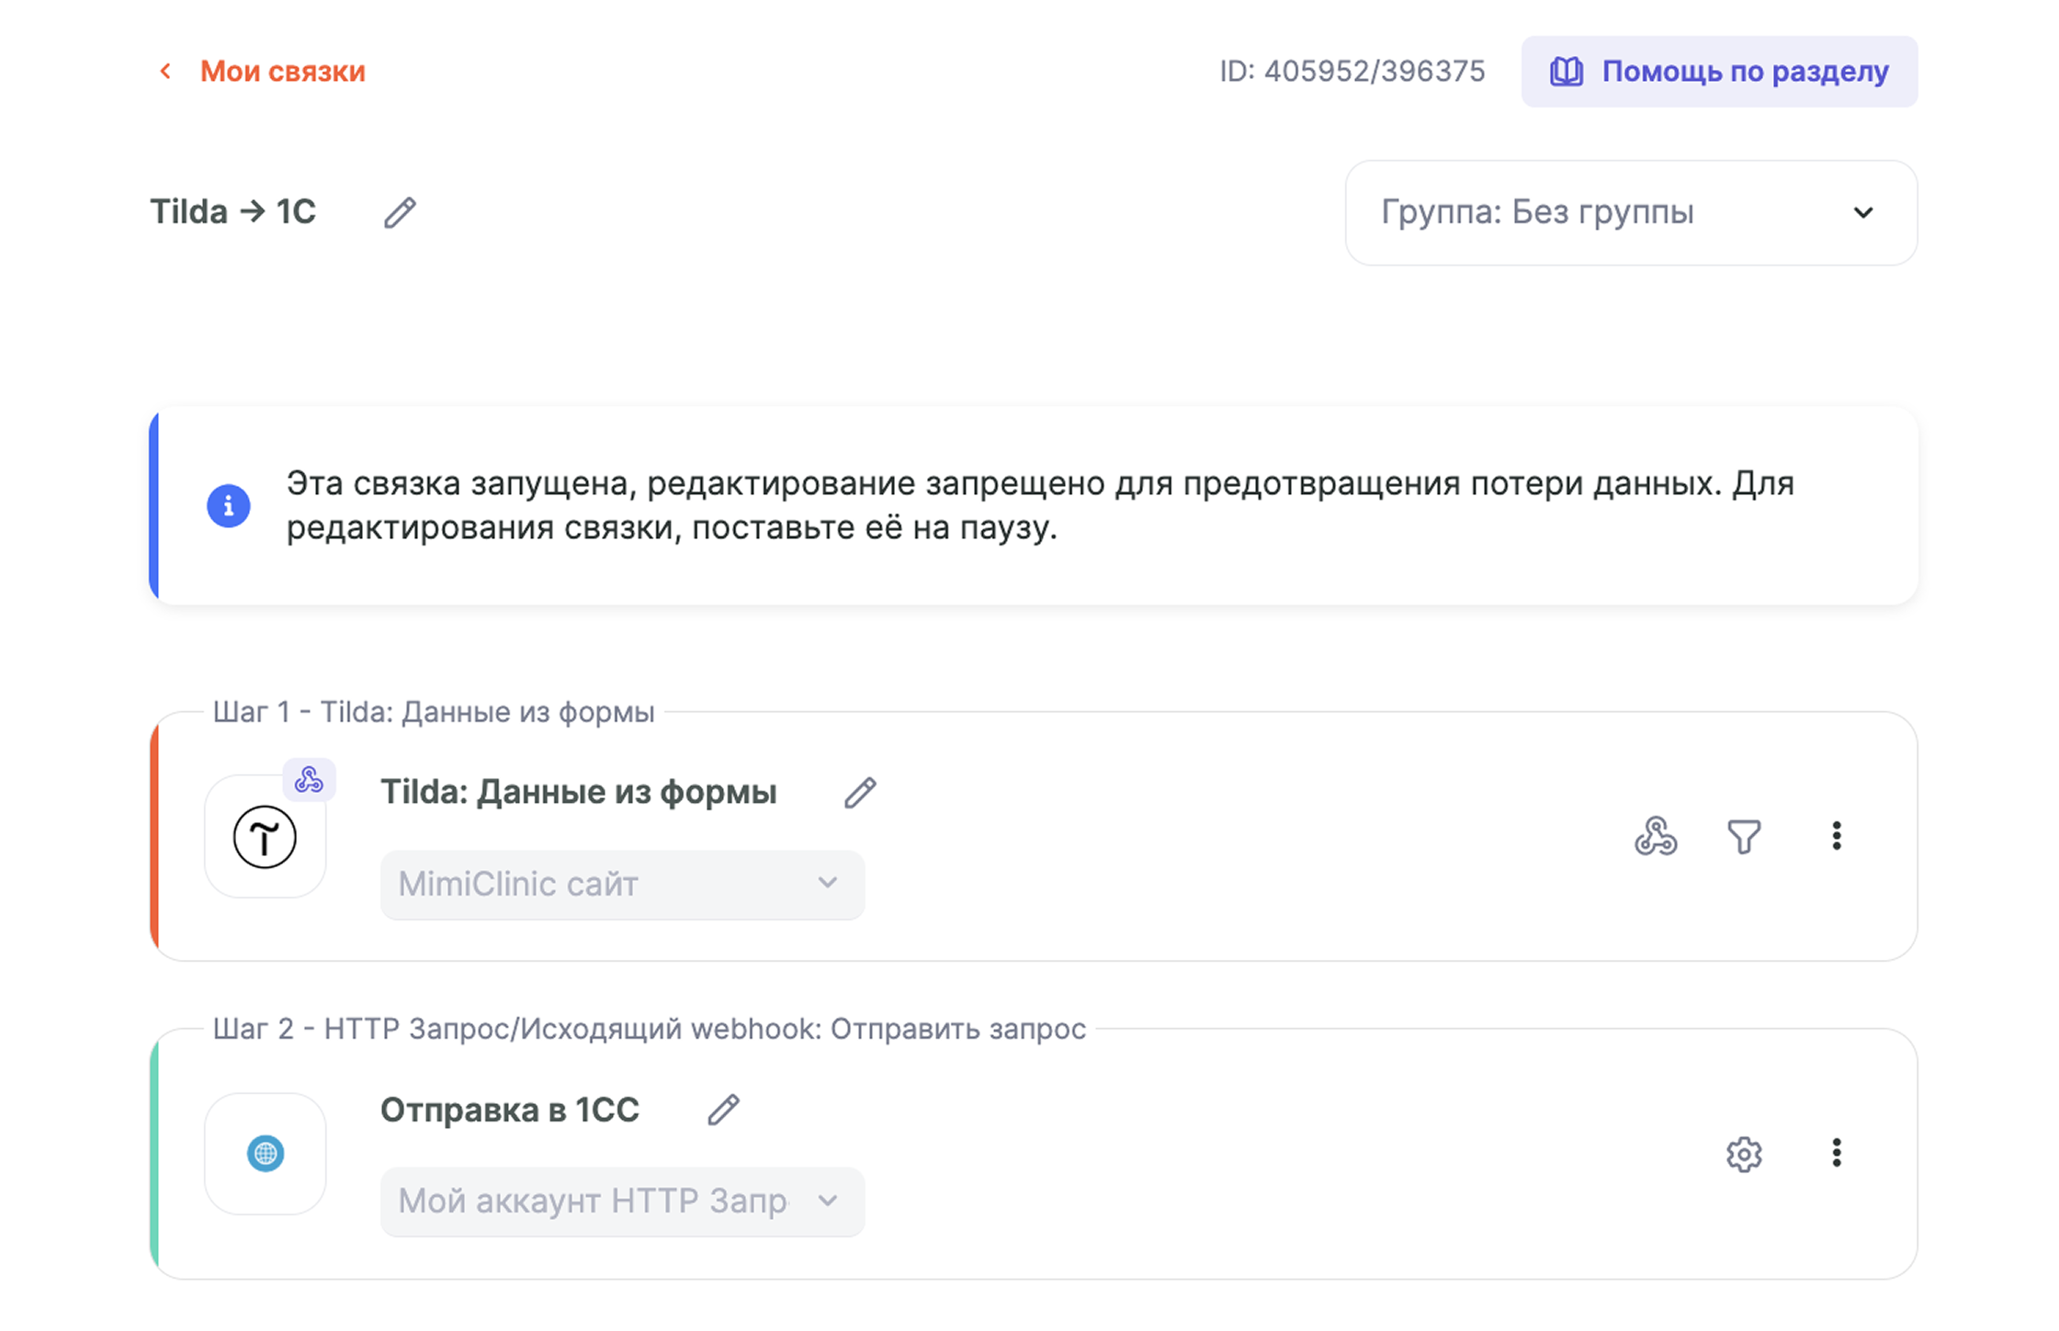
Task: Rename the Tilda: Данные из формы step
Action: [860, 792]
